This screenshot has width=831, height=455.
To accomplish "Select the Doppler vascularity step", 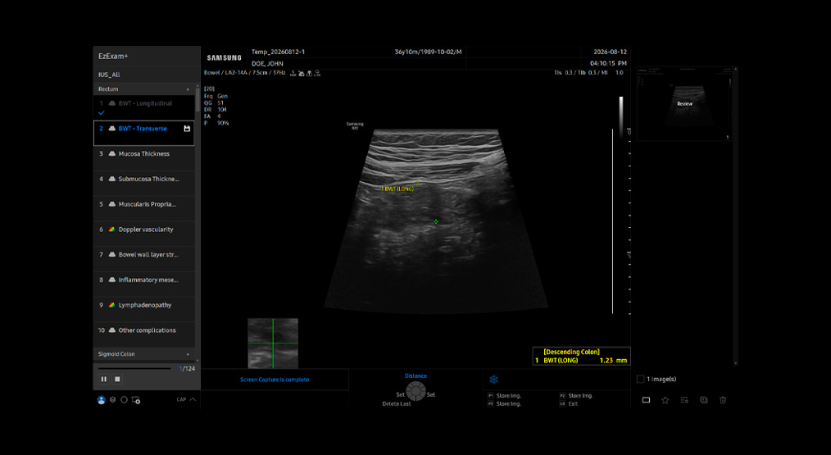I will point(144,234).
